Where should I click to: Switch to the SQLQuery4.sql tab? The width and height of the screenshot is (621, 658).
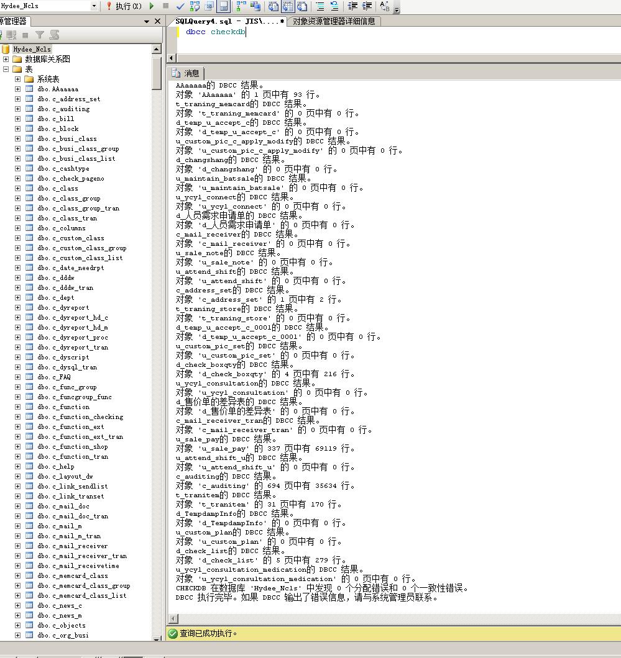click(x=229, y=21)
